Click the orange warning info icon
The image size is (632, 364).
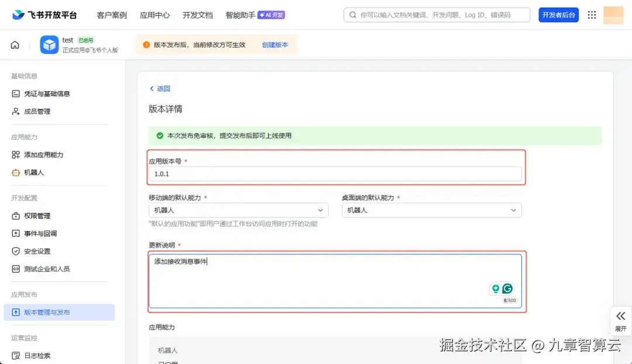click(x=146, y=44)
